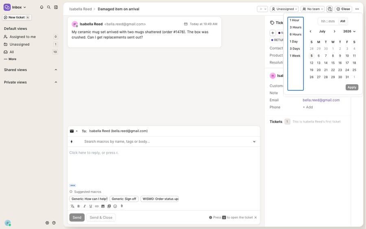Click the hh:mm time input field

pos(328,21)
